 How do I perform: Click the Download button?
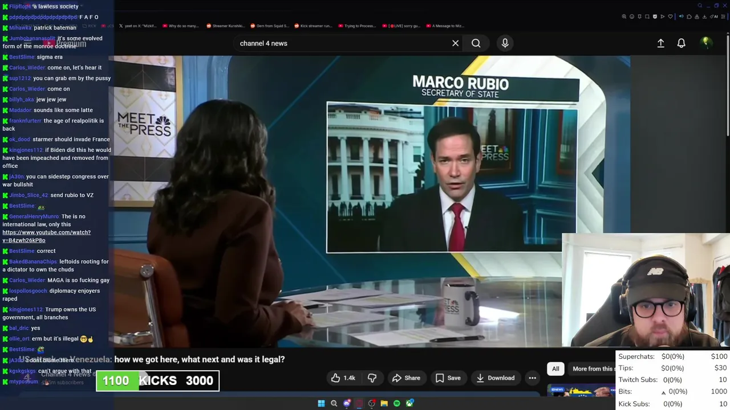[x=495, y=378]
